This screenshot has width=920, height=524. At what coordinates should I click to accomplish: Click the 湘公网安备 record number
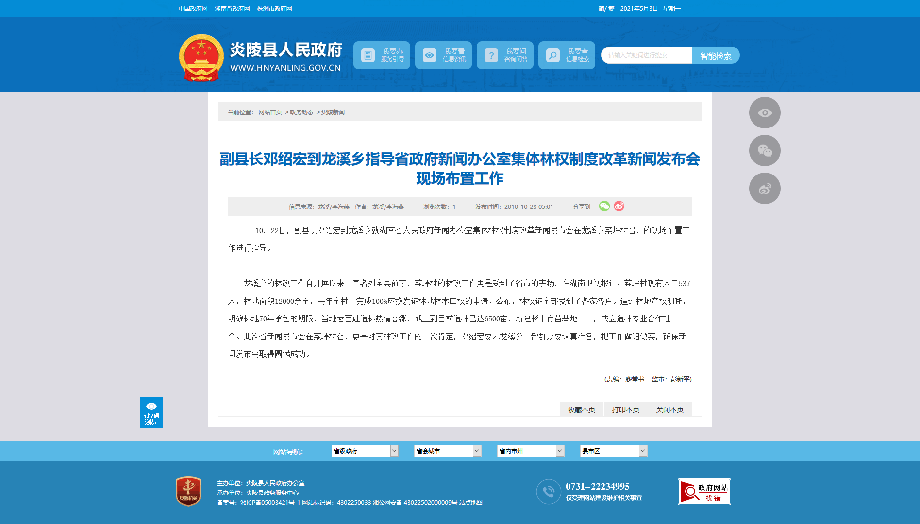(x=415, y=503)
